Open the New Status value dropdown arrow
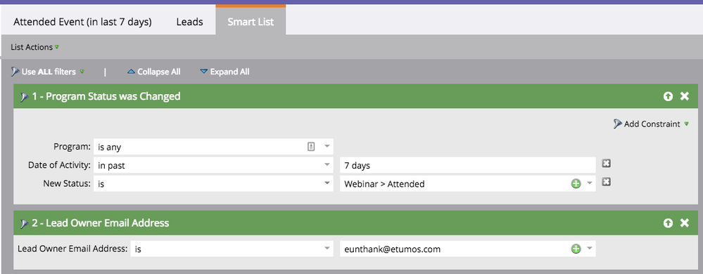The height and width of the screenshot is (274, 703). [590, 183]
